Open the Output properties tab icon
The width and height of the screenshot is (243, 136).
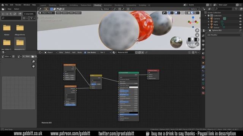(203, 45)
